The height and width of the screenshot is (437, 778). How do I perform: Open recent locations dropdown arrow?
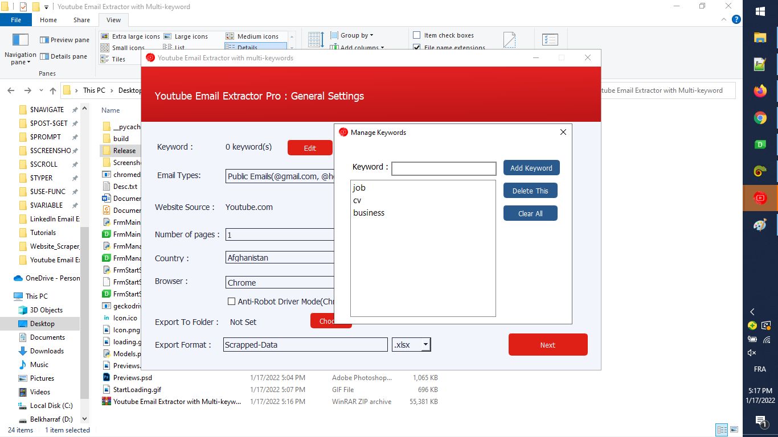[41, 90]
